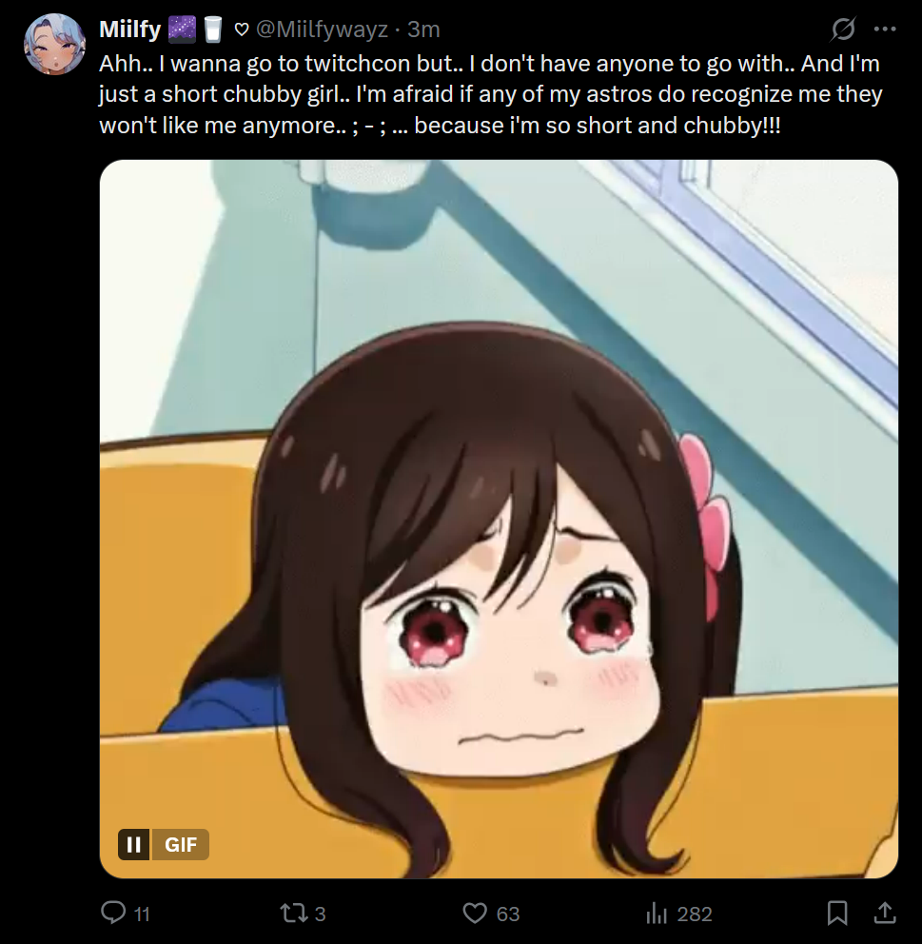
Task: Click the 282 views count
Action: (695, 914)
